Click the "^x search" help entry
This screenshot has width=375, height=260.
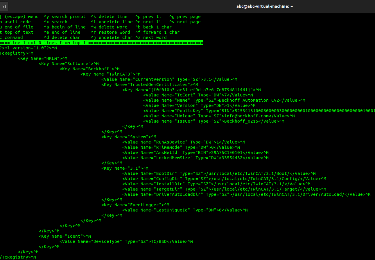click(x=56, y=22)
